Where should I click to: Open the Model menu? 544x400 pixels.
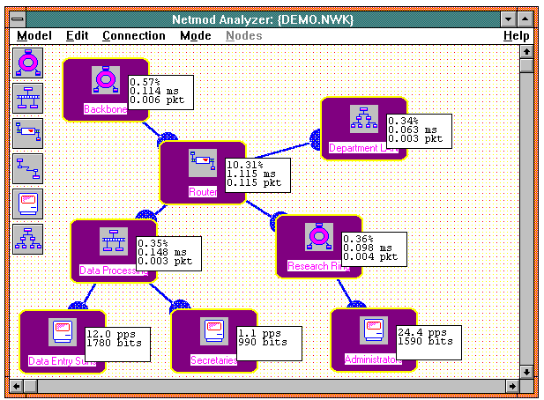click(34, 36)
